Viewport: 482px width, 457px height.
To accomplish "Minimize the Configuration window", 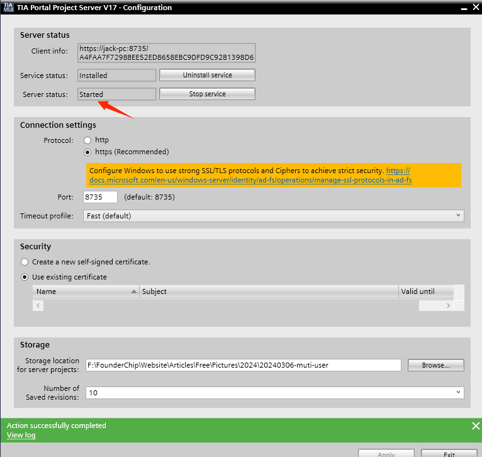I will coord(464,8).
